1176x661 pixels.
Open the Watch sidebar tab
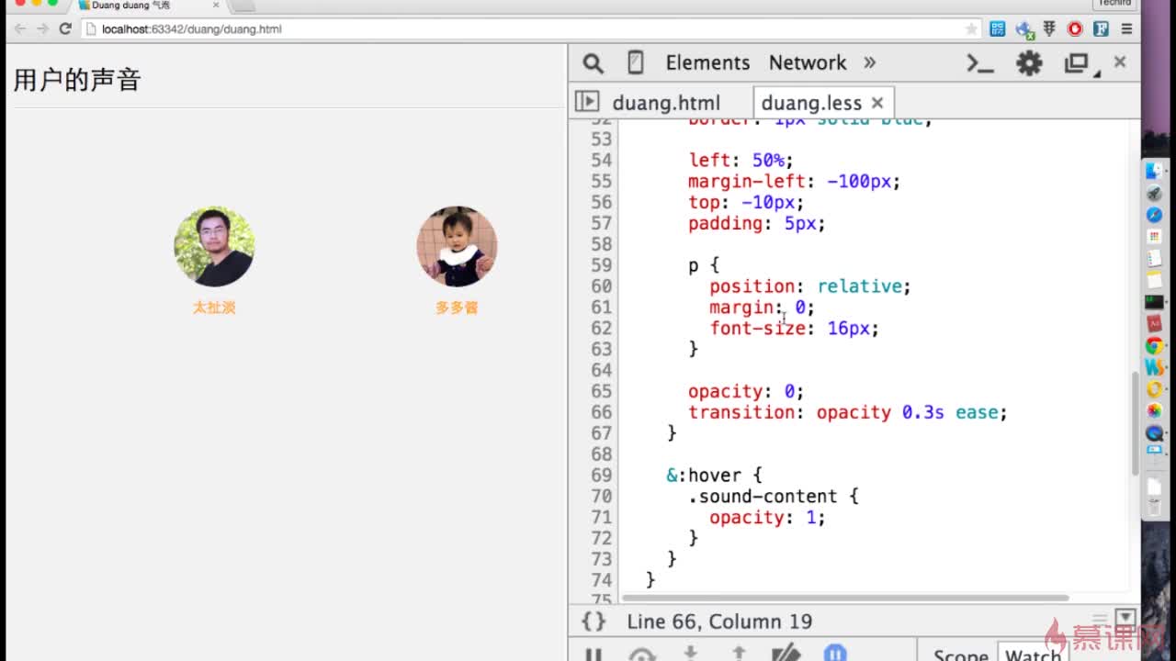pos(1033,654)
